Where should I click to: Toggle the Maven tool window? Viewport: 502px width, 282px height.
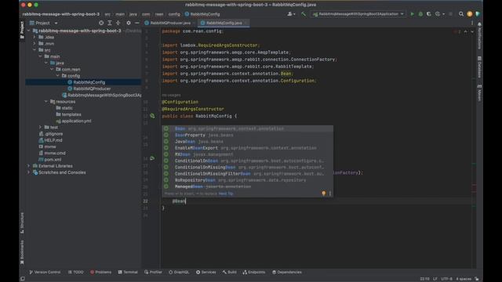point(479,92)
